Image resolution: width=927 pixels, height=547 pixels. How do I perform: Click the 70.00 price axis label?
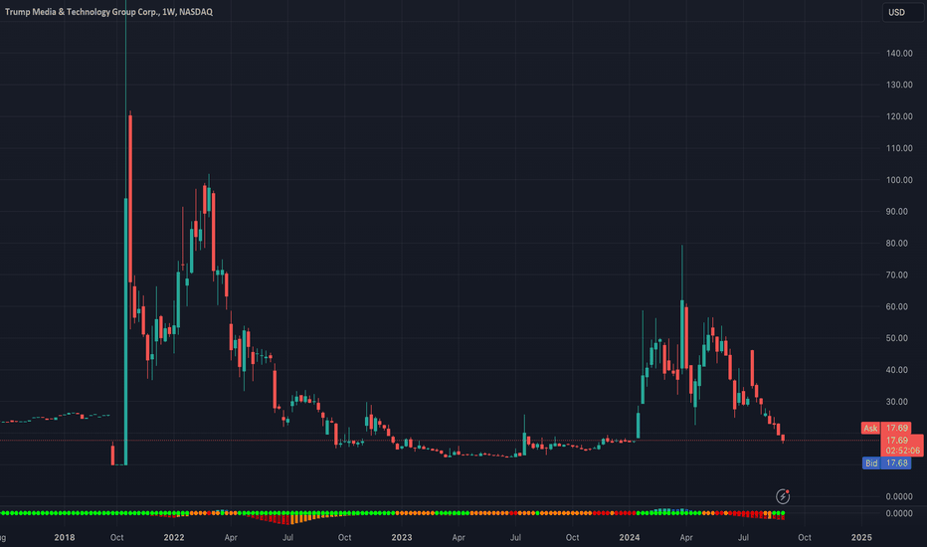pyautogui.click(x=899, y=274)
